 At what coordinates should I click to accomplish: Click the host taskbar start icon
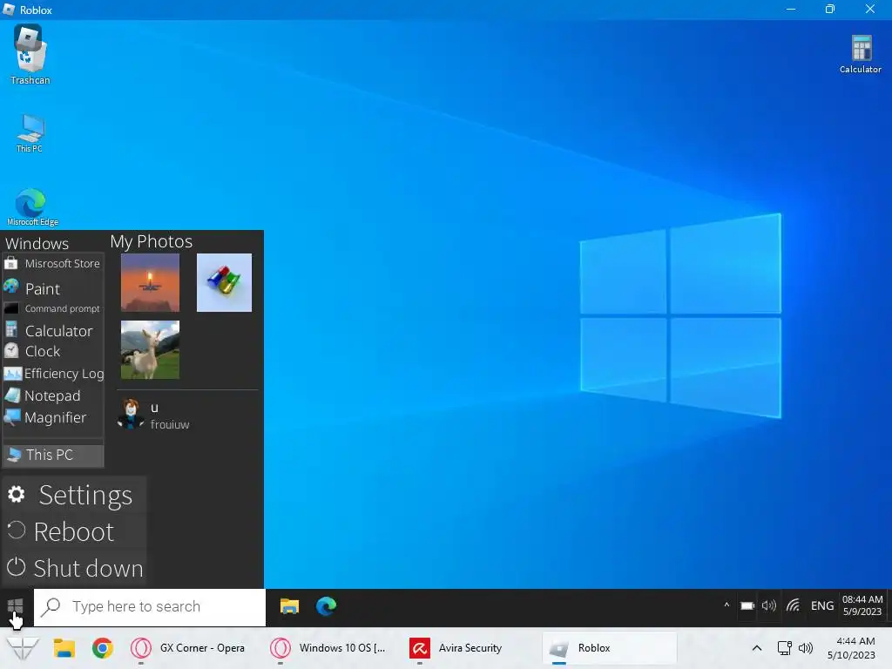click(x=23, y=648)
